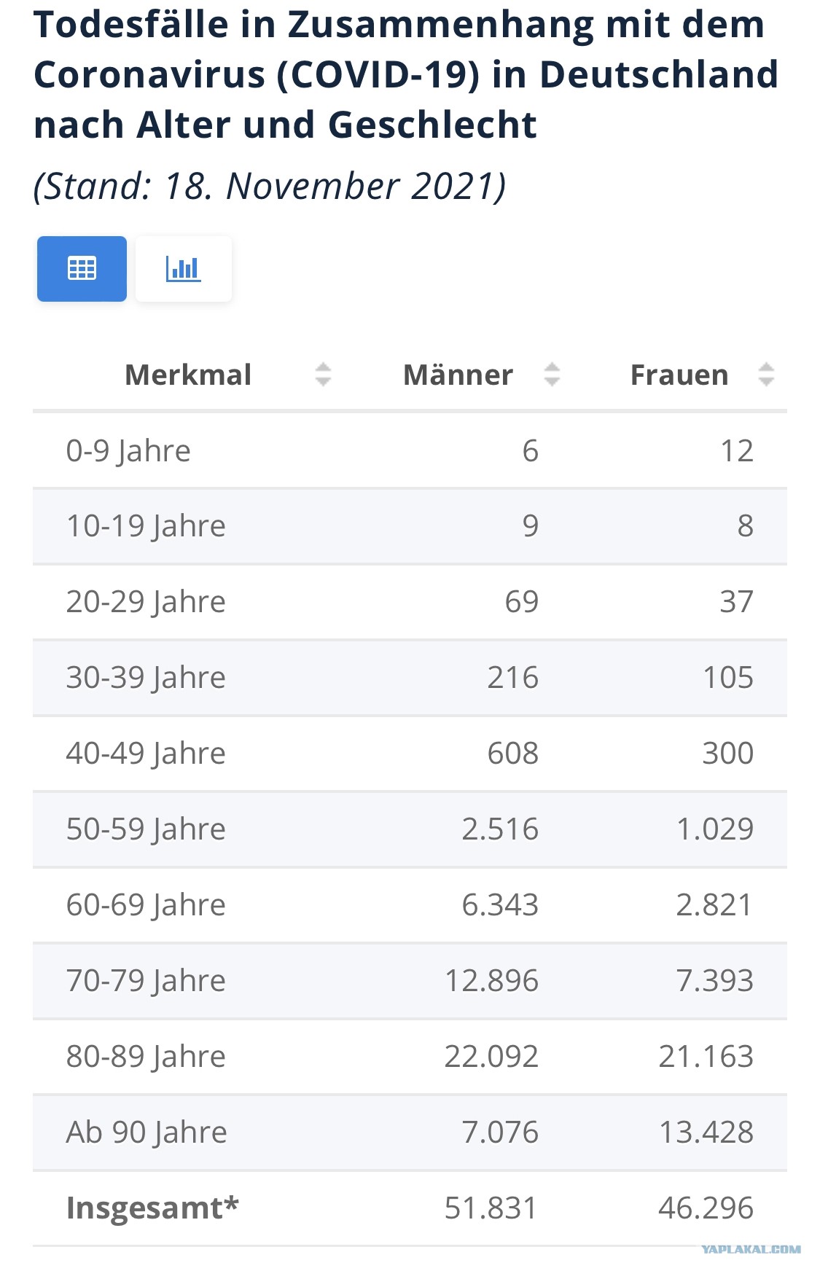Image resolution: width=820 pixels, height=1271 pixels.
Task: Click the Insgesamt* total row label
Action: pyautogui.click(x=152, y=1208)
